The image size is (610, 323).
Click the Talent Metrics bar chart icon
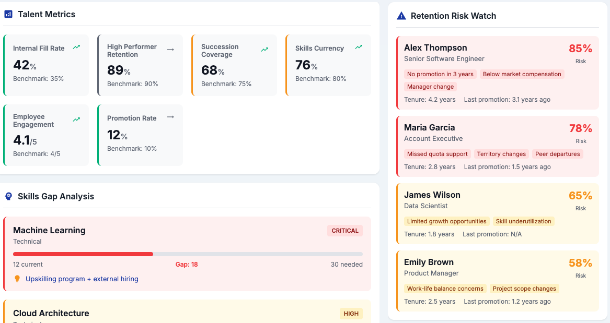point(8,15)
